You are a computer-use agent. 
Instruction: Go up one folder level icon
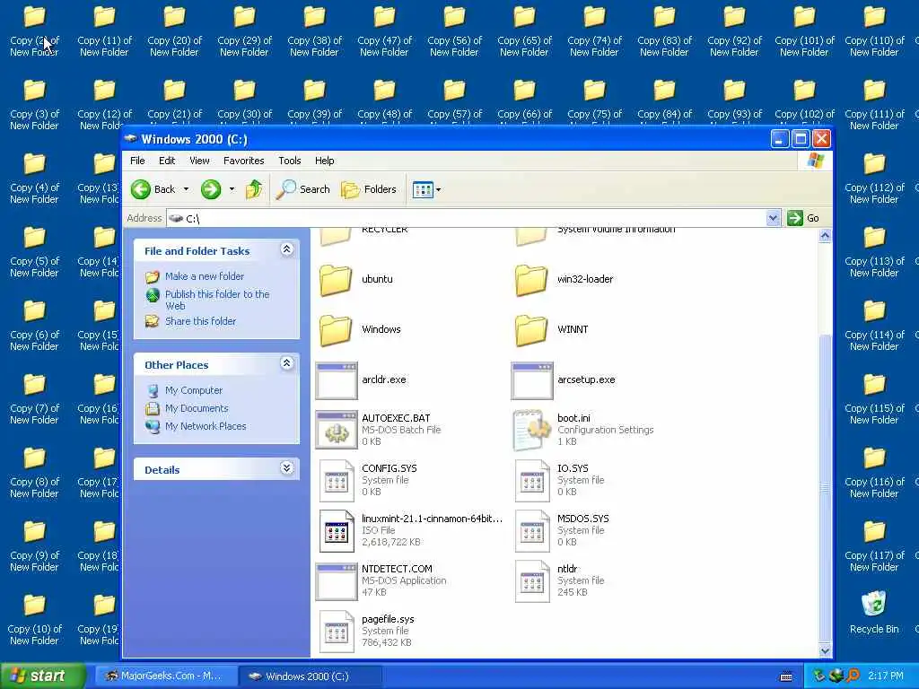pyautogui.click(x=254, y=189)
